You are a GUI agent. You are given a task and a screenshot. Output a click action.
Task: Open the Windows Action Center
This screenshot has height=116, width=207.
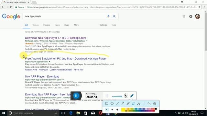pyautogui.click(x=202, y=113)
